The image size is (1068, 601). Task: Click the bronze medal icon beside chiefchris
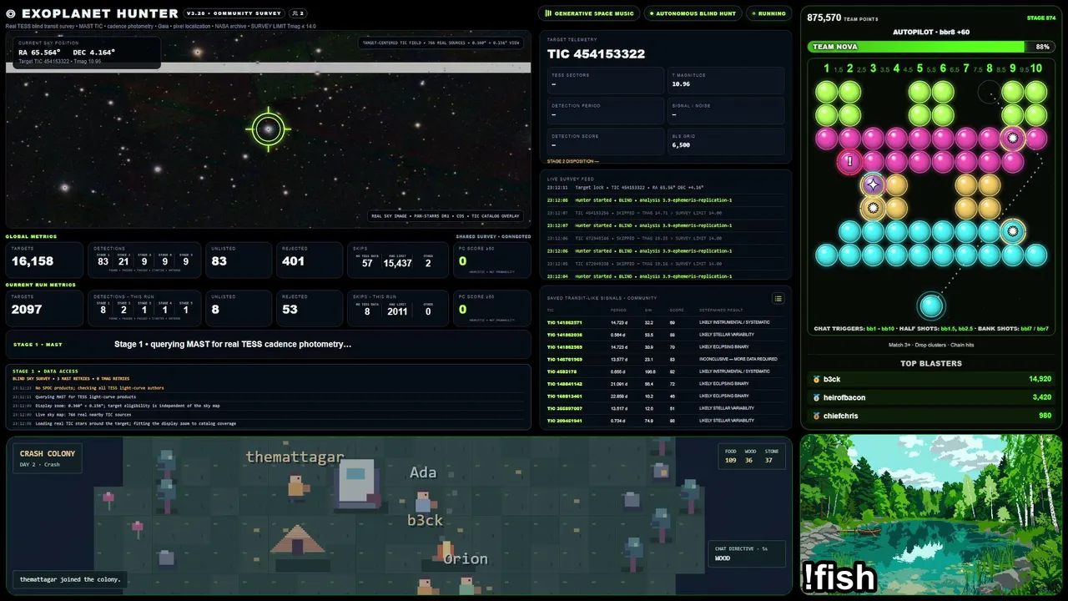click(817, 416)
